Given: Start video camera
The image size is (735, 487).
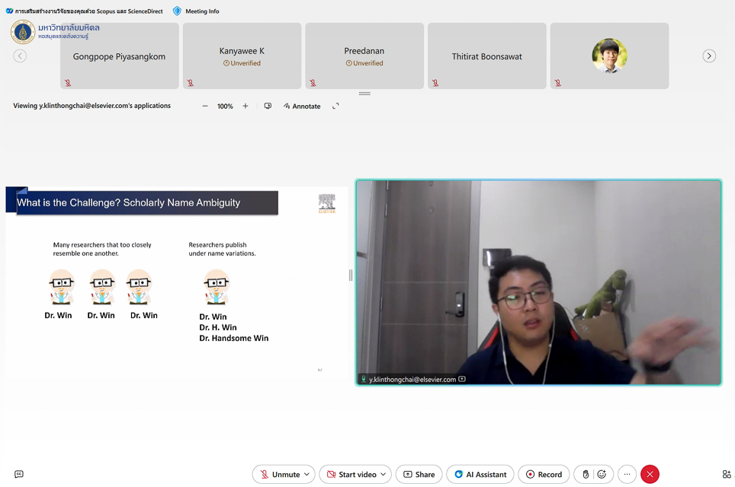Looking at the screenshot, I should pos(350,474).
